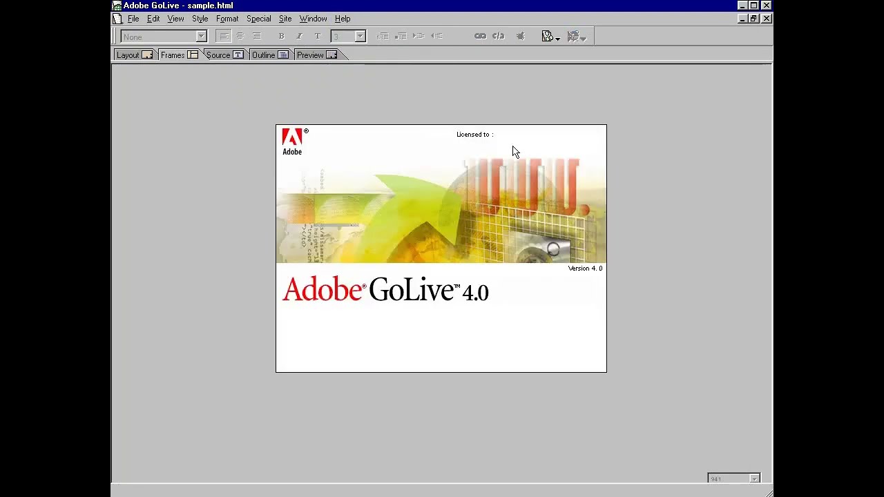Click the 'Version 4. 0' text
This screenshot has height=497, width=884.
(585, 269)
